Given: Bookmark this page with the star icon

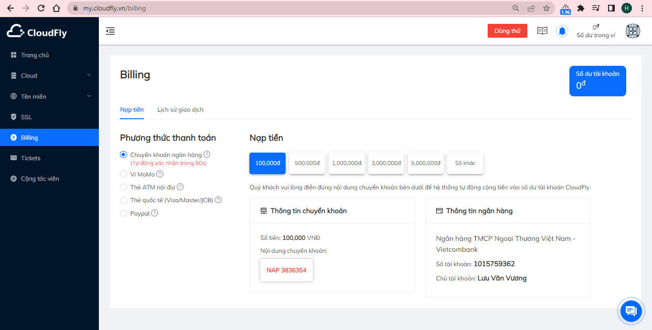Looking at the screenshot, I should 546,8.
